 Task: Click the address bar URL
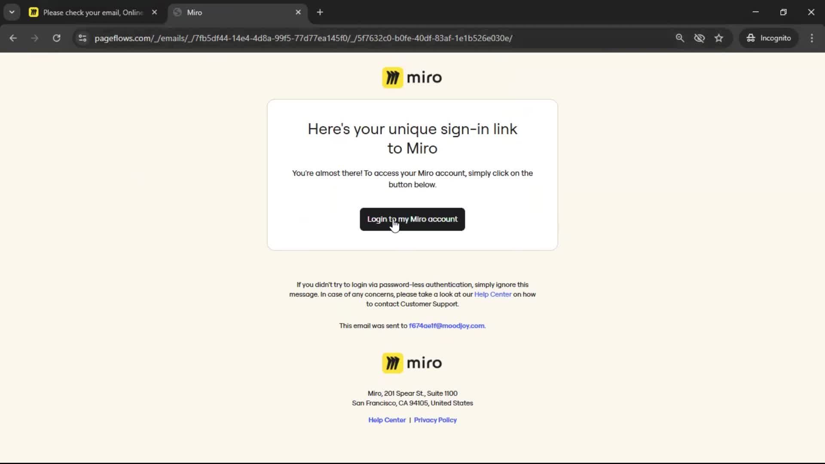pos(303,38)
